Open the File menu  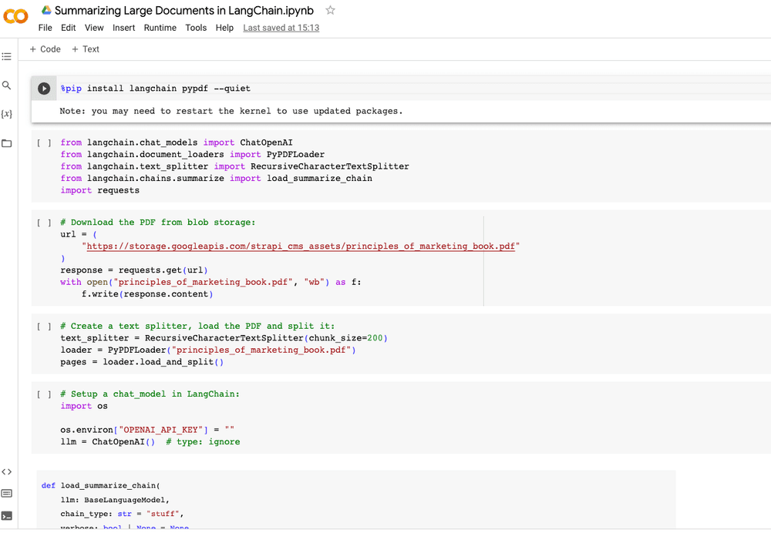click(45, 28)
